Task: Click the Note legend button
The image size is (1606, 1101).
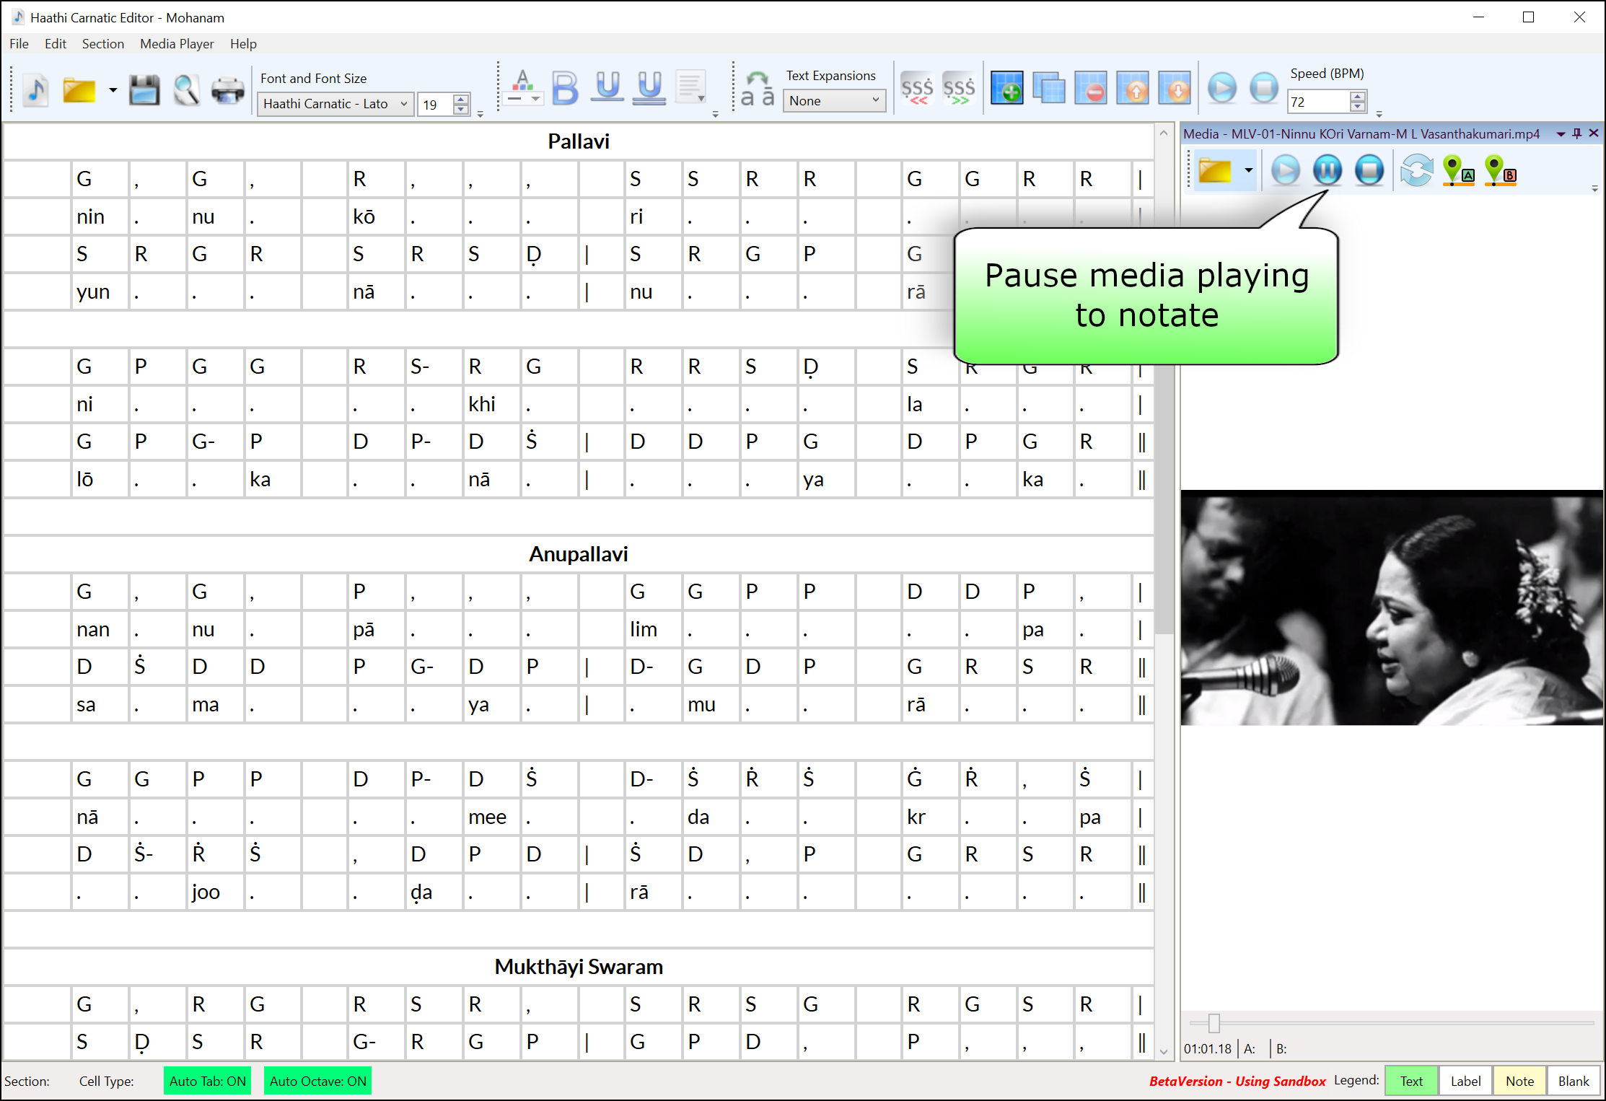Action: pos(1519,1081)
